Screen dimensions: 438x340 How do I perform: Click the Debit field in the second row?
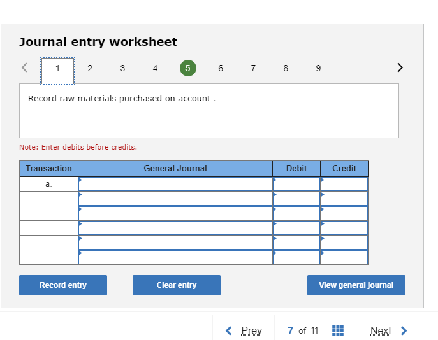(296, 199)
